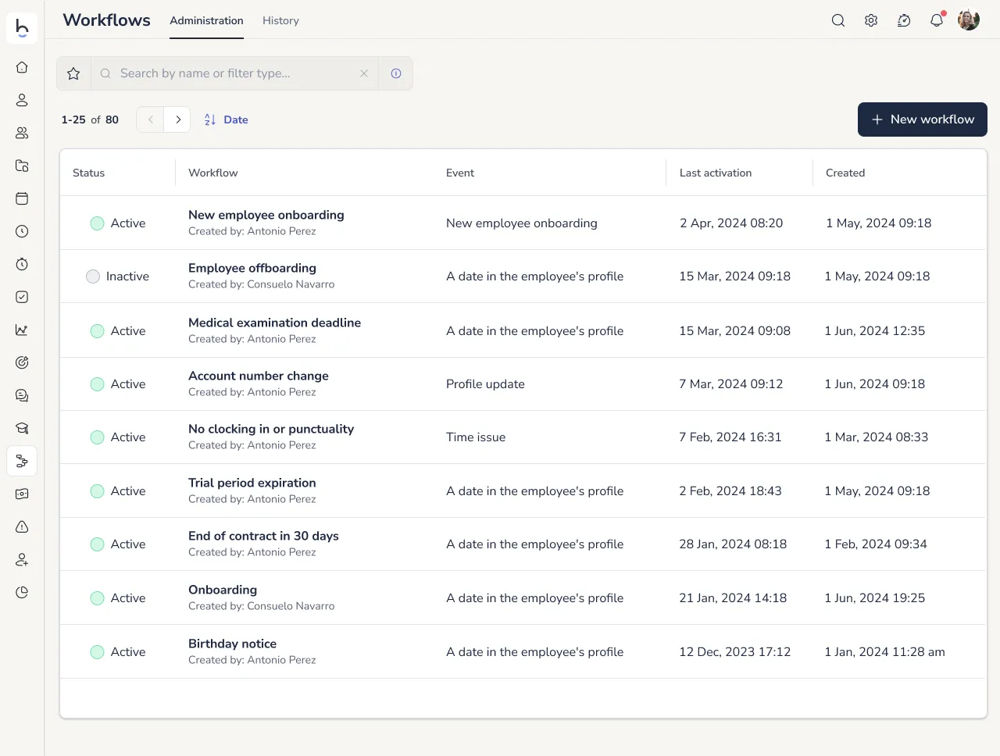Click the 'Profile update' event cell
The height and width of the screenshot is (756, 1000).
[x=485, y=384]
